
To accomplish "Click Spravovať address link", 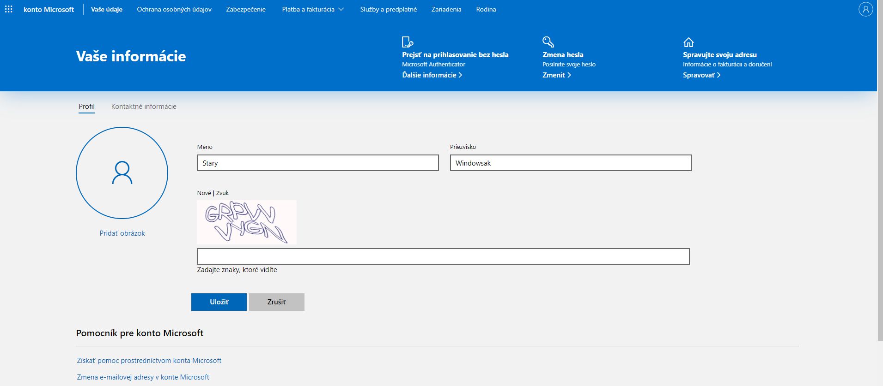I will pos(701,75).
